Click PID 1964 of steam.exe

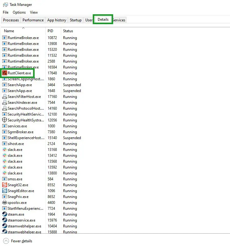pyautogui.click(x=51, y=214)
